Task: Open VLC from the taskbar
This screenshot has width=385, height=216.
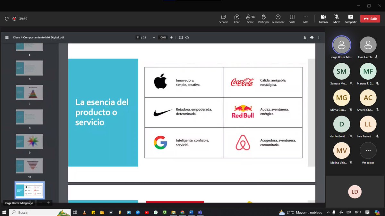Action: (x=84, y=212)
